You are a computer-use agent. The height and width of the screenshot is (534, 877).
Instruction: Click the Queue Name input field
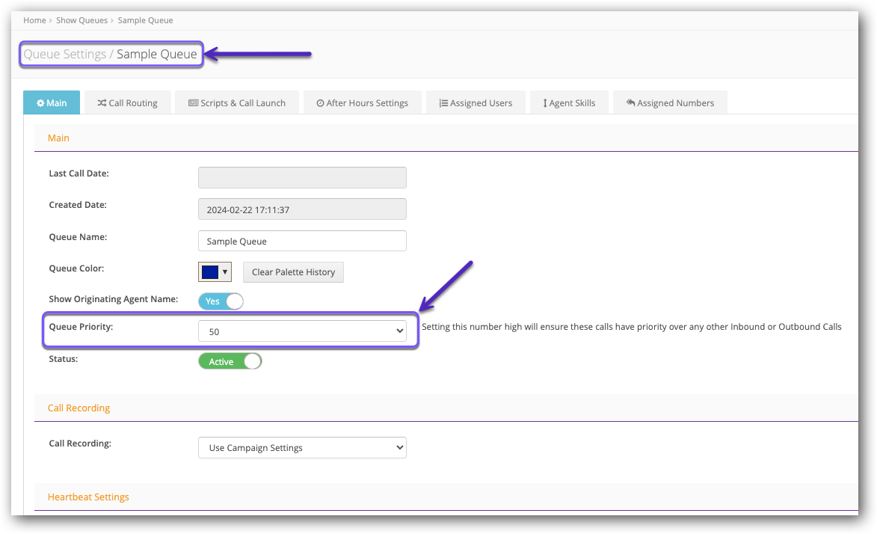click(x=302, y=241)
